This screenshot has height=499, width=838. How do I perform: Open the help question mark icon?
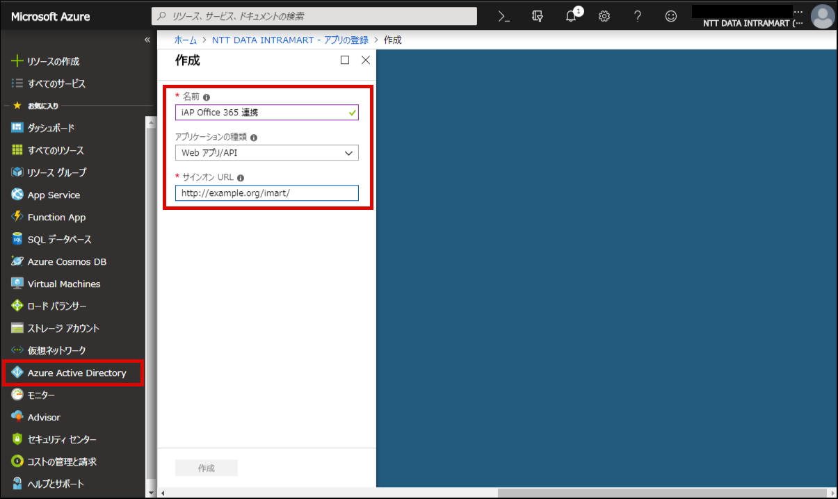pos(638,16)
